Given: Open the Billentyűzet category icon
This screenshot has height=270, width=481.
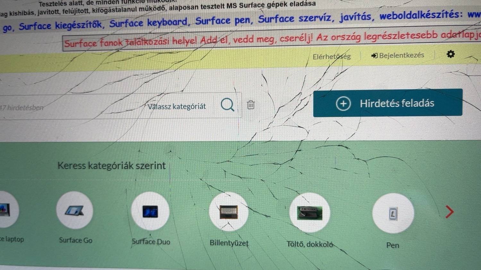Looking at the screenshot, I should point(229,212).
